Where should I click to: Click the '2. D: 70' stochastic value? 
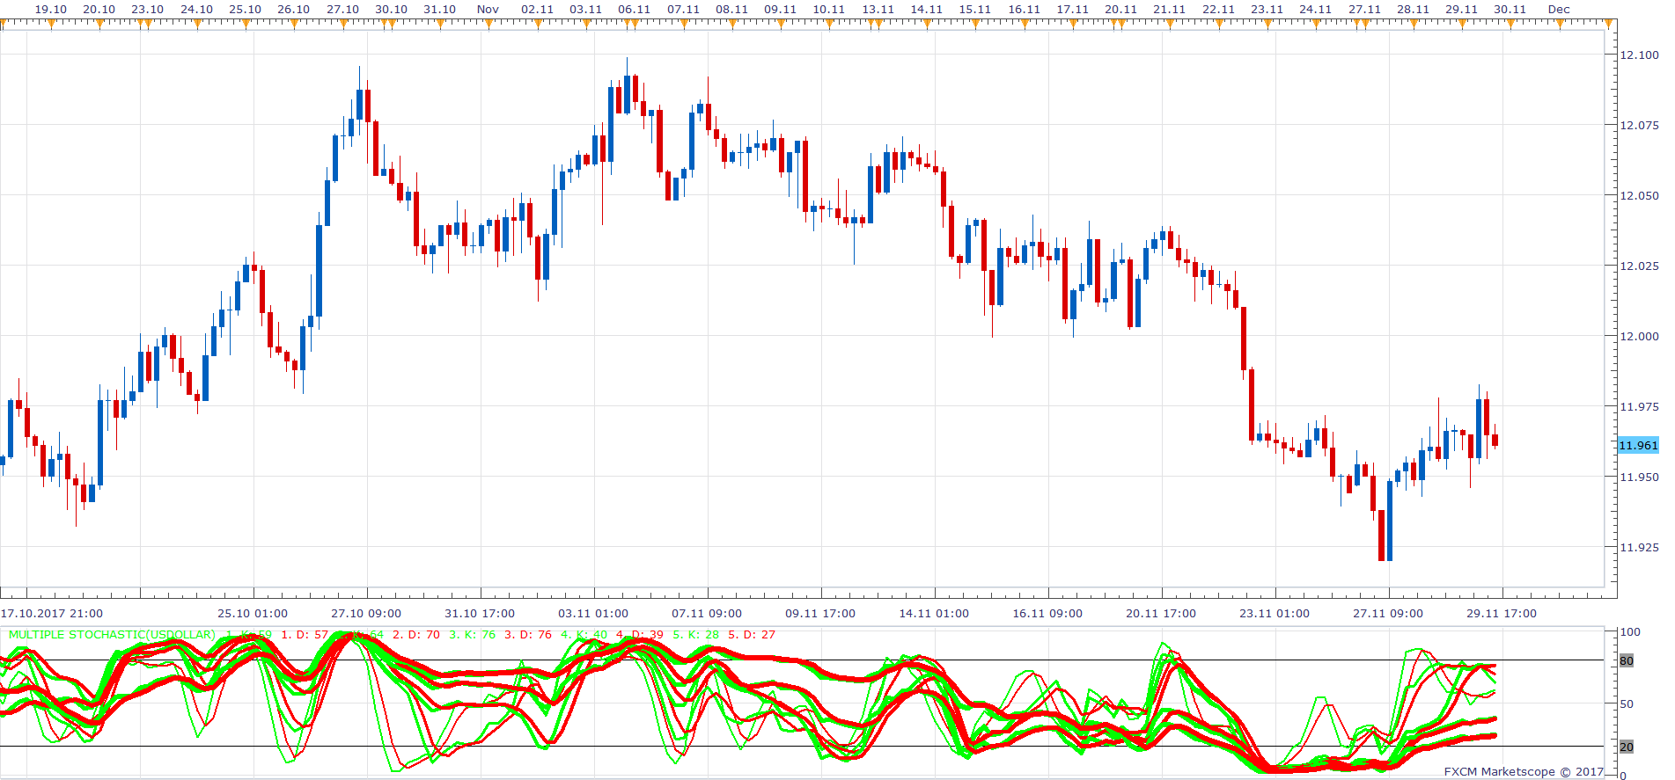[416, 635]
